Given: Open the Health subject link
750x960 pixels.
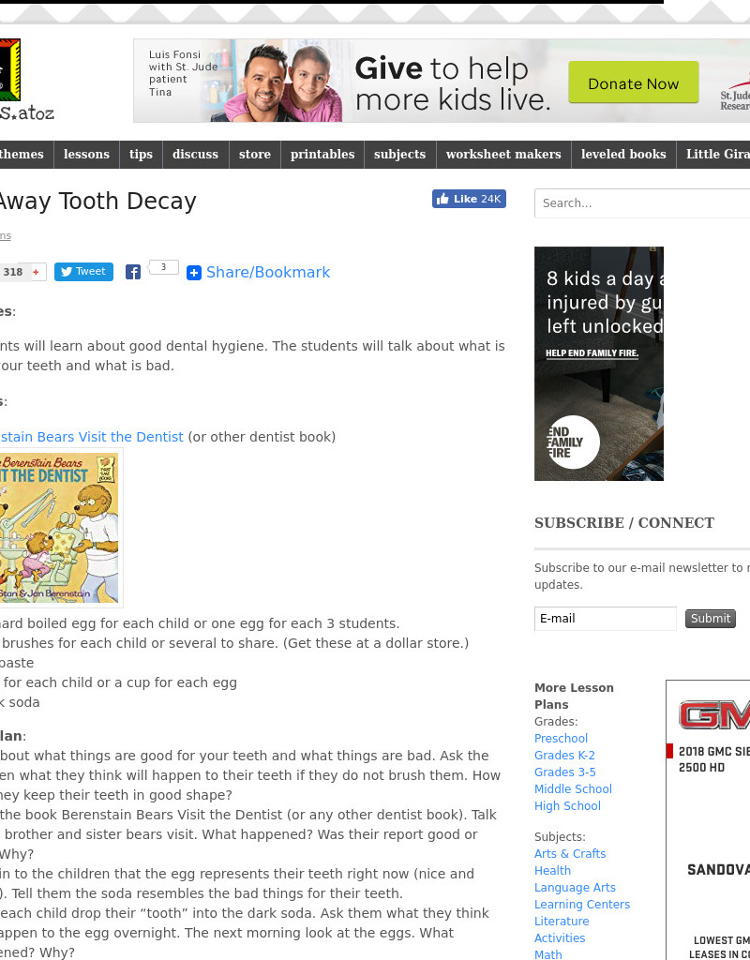Looking at the screenshot, I should tap(552, 870).
